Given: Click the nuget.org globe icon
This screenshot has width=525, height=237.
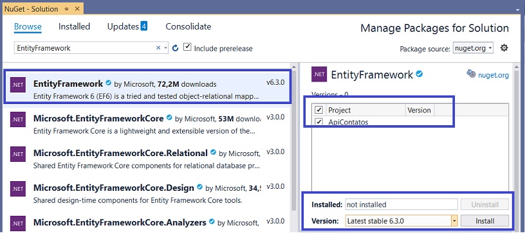Looking at the screenshot, I should pos(471,74).
